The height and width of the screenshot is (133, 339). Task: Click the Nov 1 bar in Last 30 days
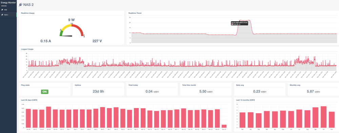pos(69,119)
